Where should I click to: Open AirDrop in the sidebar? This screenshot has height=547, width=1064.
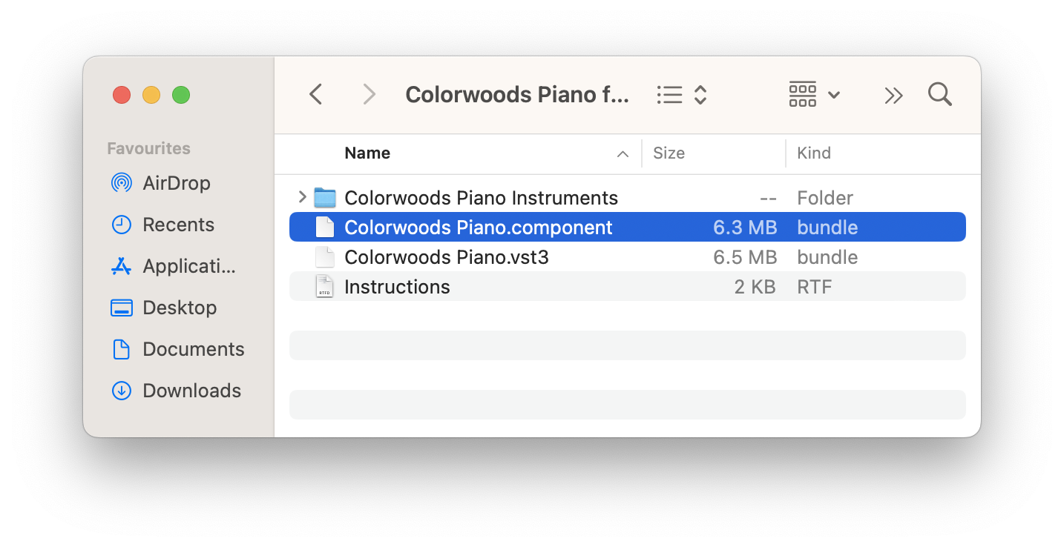[x=176, y=183]
